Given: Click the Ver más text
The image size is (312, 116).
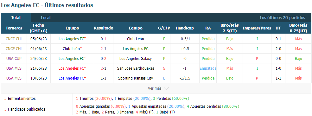Looking at the screenshot, I should click(155, 88).
